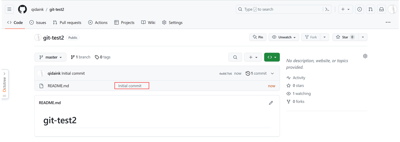Open the command palette icon
Screen dimensions: 400x142
click(x=327, y=9)
